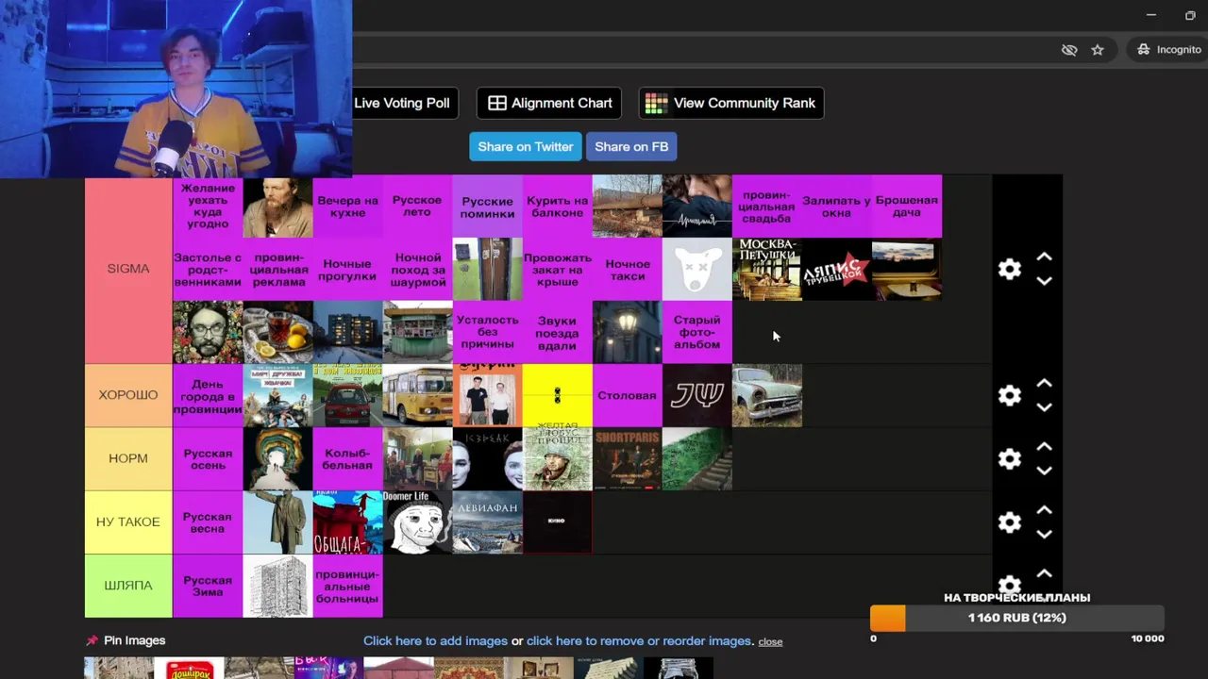Select the ЛЕВИАФАН poster tile
The height and width of the screenshot is (679, 1208).
[x=487, y=522]
